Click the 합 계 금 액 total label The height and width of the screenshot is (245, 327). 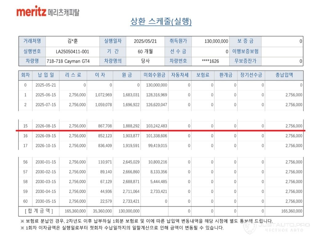pyautogui.click(x=39, y=211)
